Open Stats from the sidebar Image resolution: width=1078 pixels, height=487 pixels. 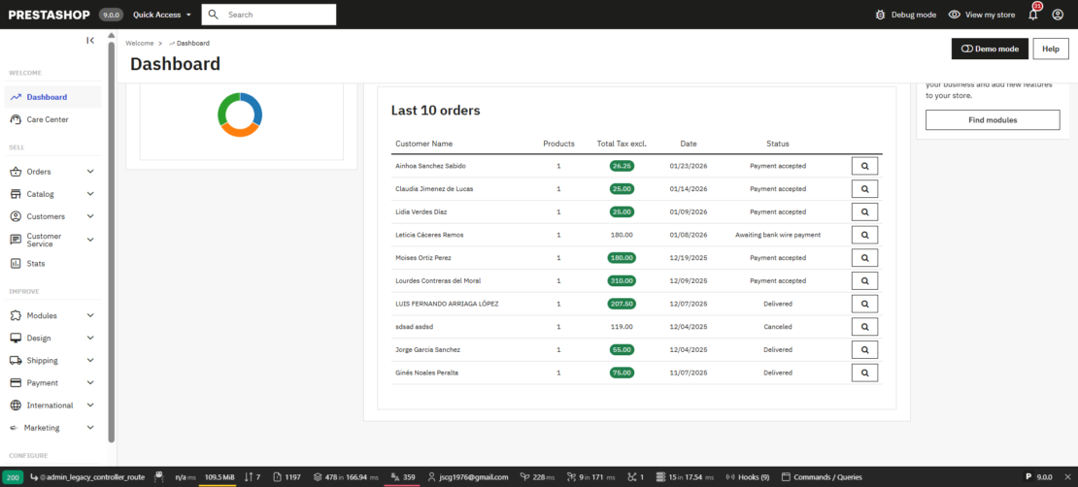(36, 263)
